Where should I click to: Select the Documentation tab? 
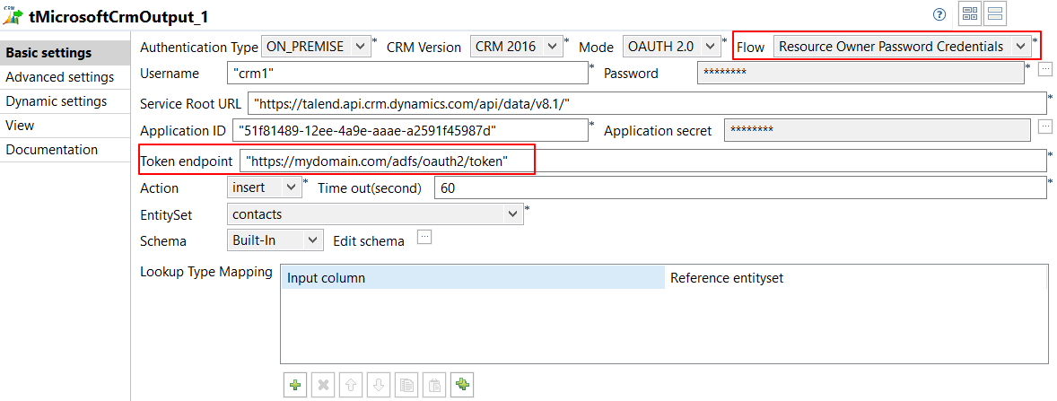click(52, 150)
